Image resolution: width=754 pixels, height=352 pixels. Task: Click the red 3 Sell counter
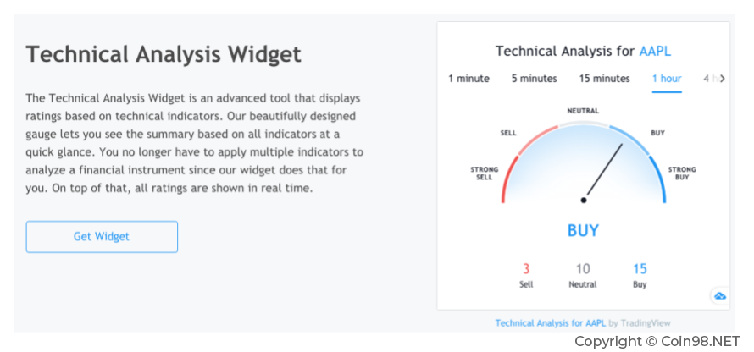pyautogui.click(x=526, y=270)
